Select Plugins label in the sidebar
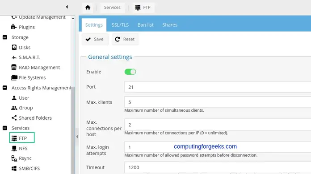The image size is (311, 174). (x=27, y=27)
